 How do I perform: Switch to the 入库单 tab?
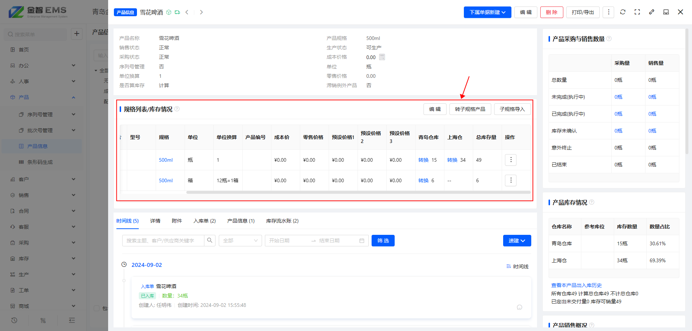pos(204,221)
